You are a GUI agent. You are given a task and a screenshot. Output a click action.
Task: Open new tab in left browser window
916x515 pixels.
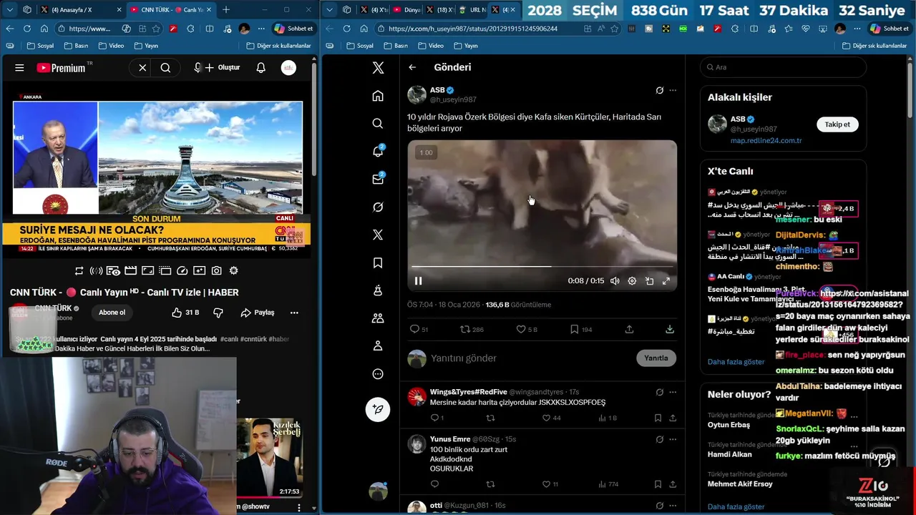tap(226, 10)
